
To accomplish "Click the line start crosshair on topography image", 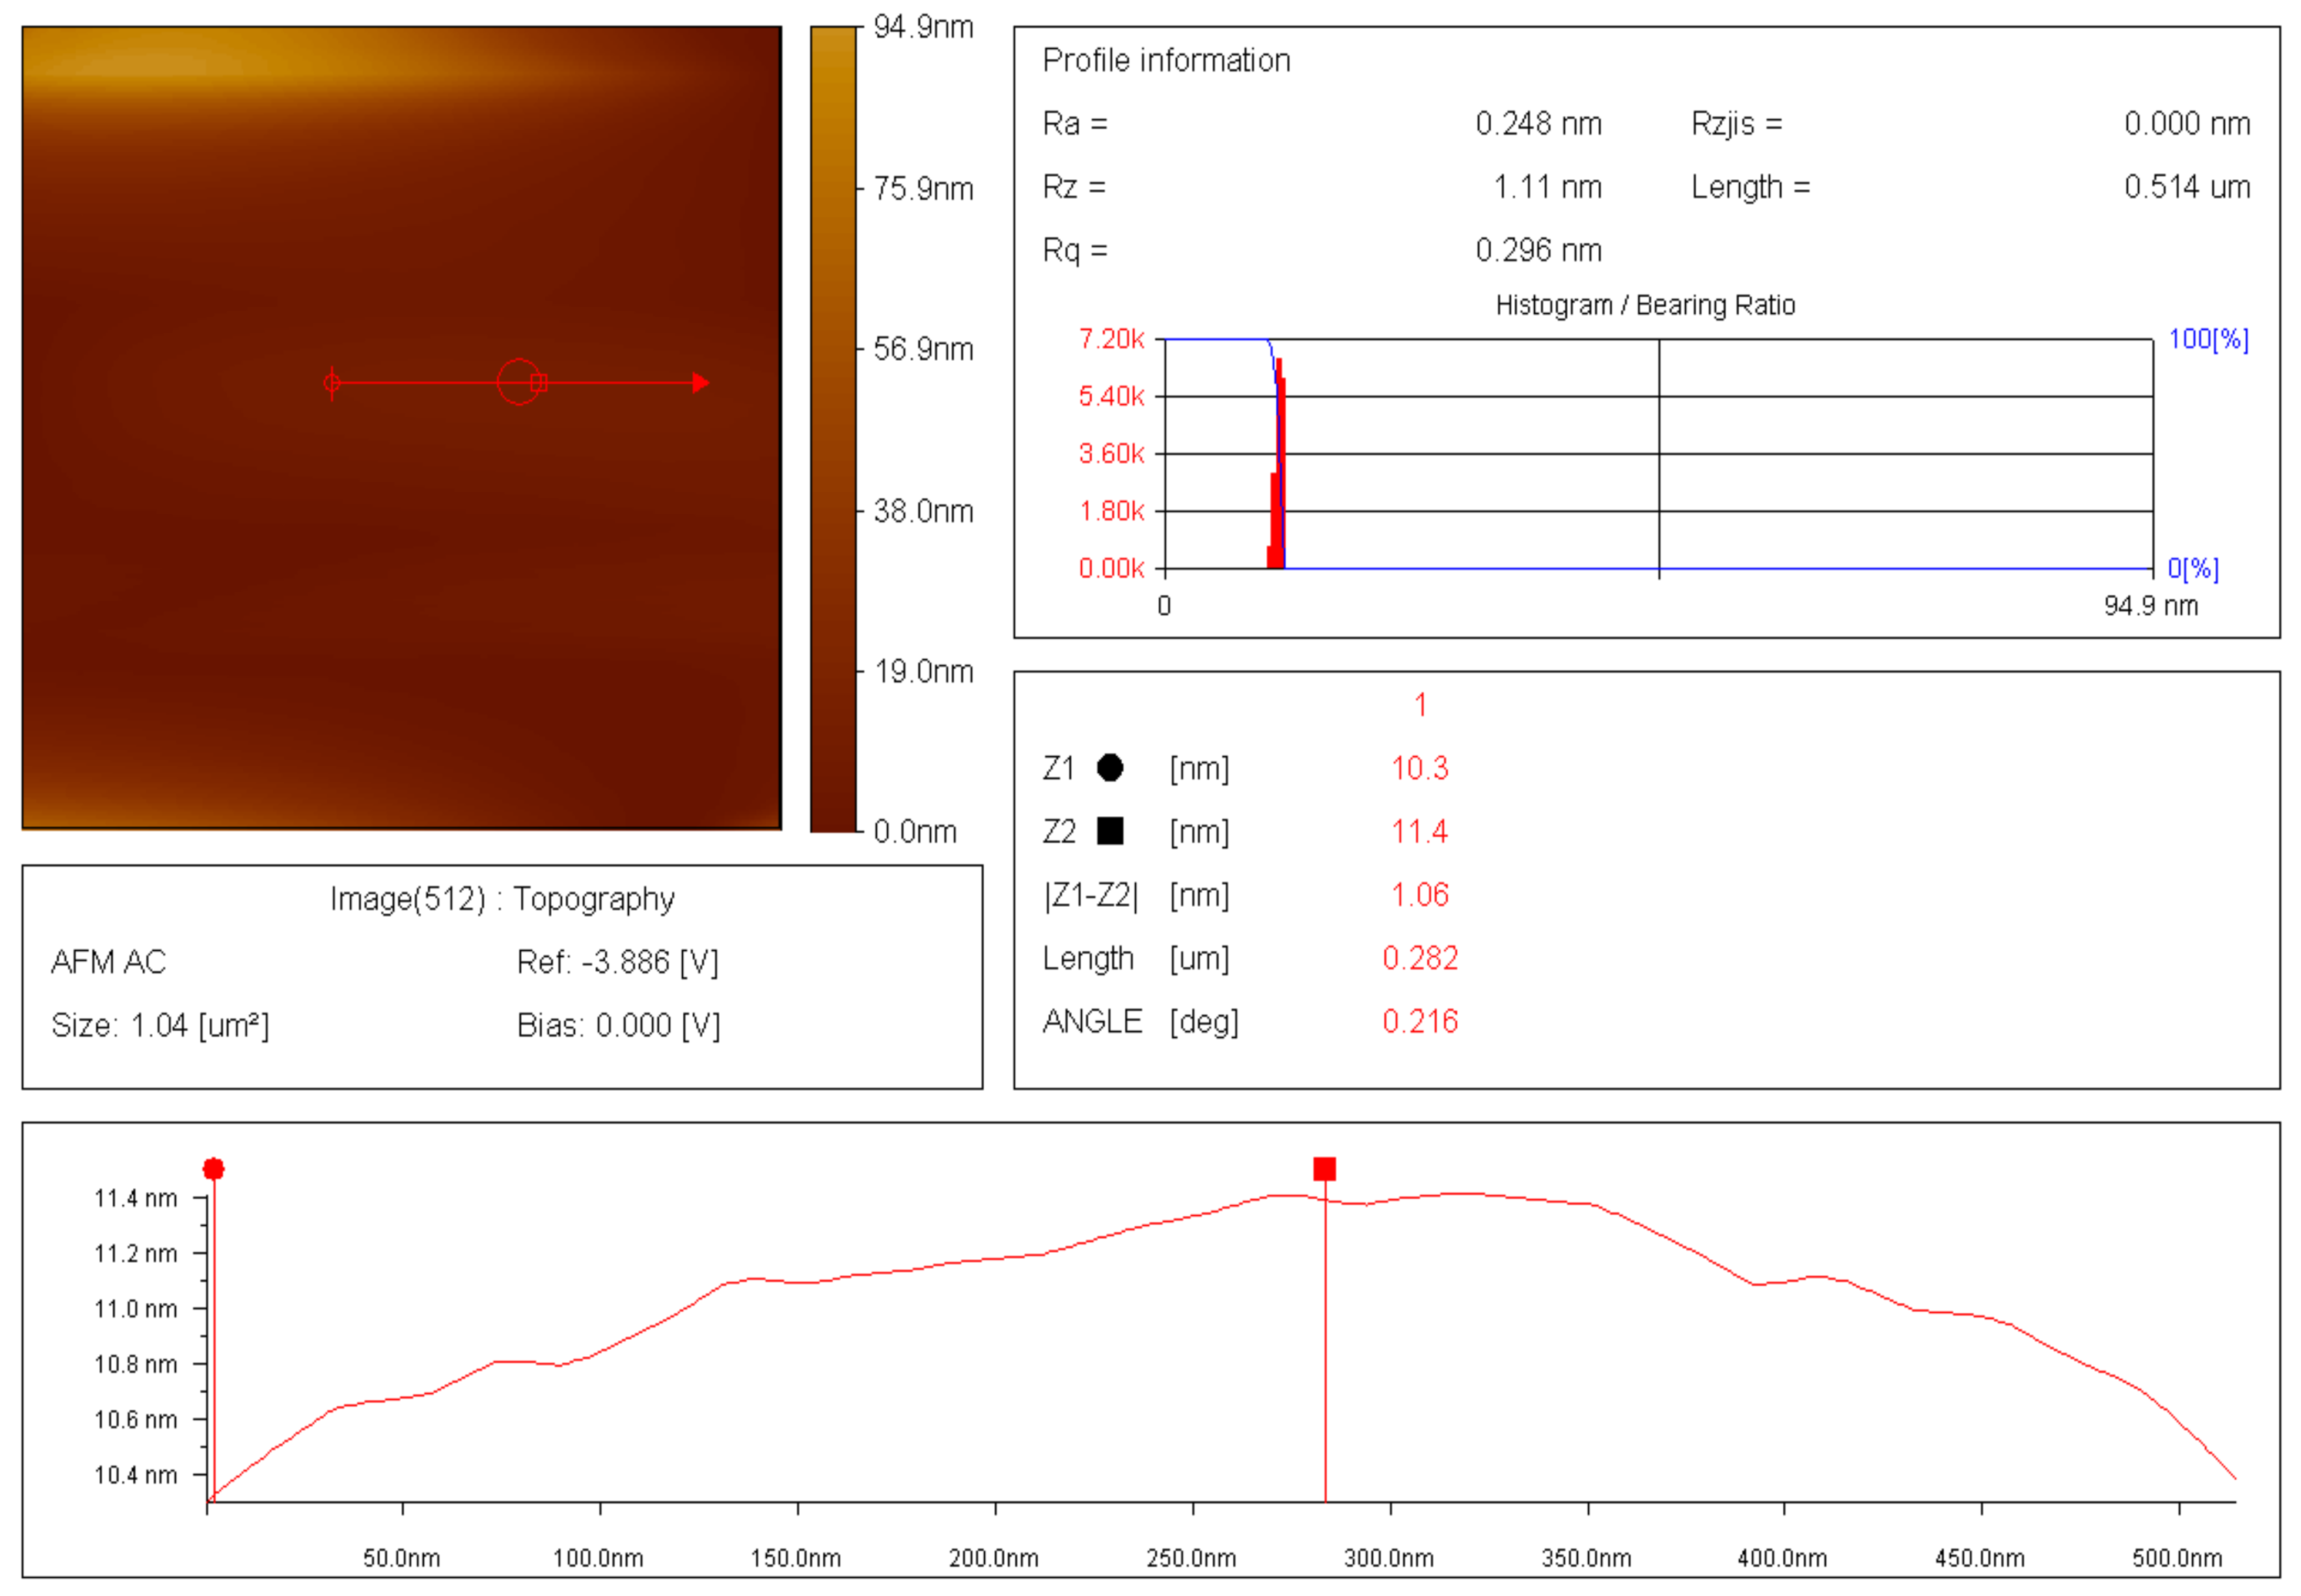I will coord(332,382).
